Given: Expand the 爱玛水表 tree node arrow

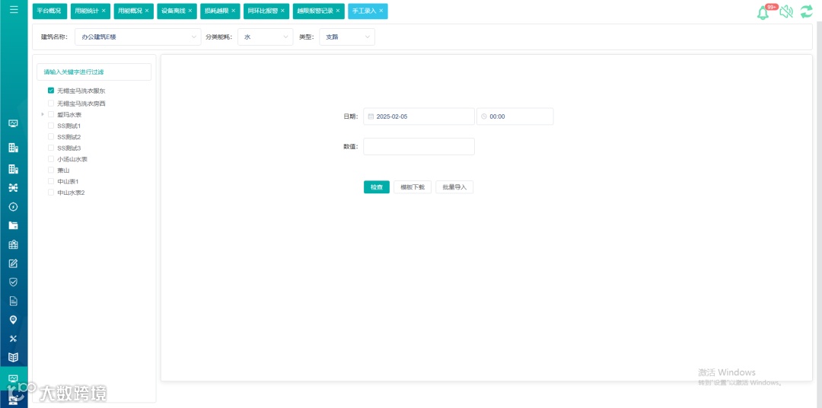Looking at the screenshot, I should point(43,114).
